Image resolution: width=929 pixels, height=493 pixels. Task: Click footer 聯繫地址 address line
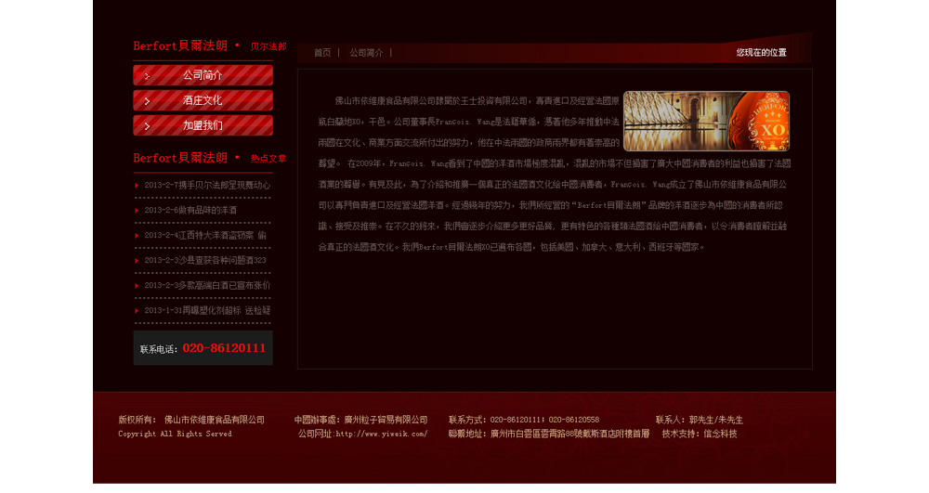tap(549, 434)
